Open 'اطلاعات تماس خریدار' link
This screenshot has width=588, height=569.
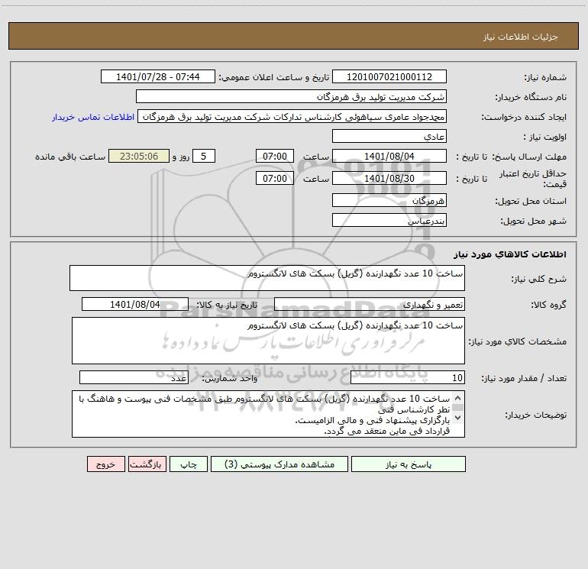point(93,117)
